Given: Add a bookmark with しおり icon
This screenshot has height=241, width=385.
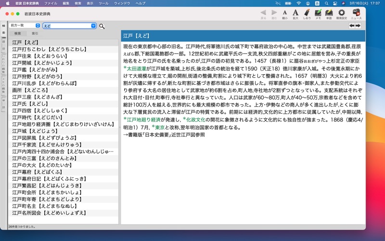Looking at the screenshot, I should pyautogui.click(x=307, y=13).
